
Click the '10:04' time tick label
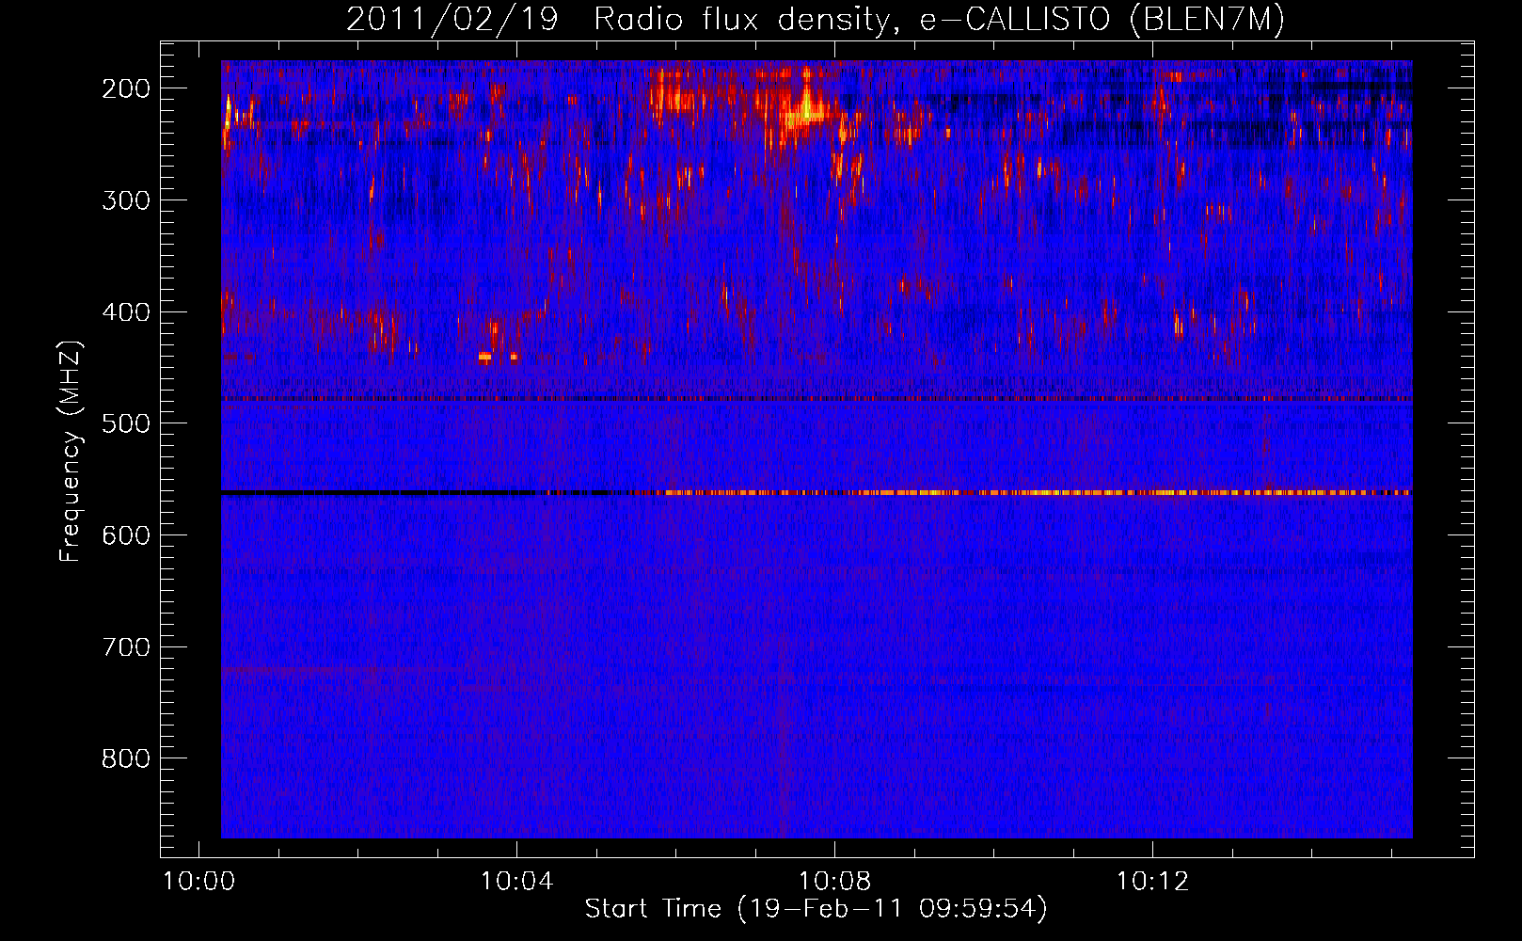coord(516,882)
